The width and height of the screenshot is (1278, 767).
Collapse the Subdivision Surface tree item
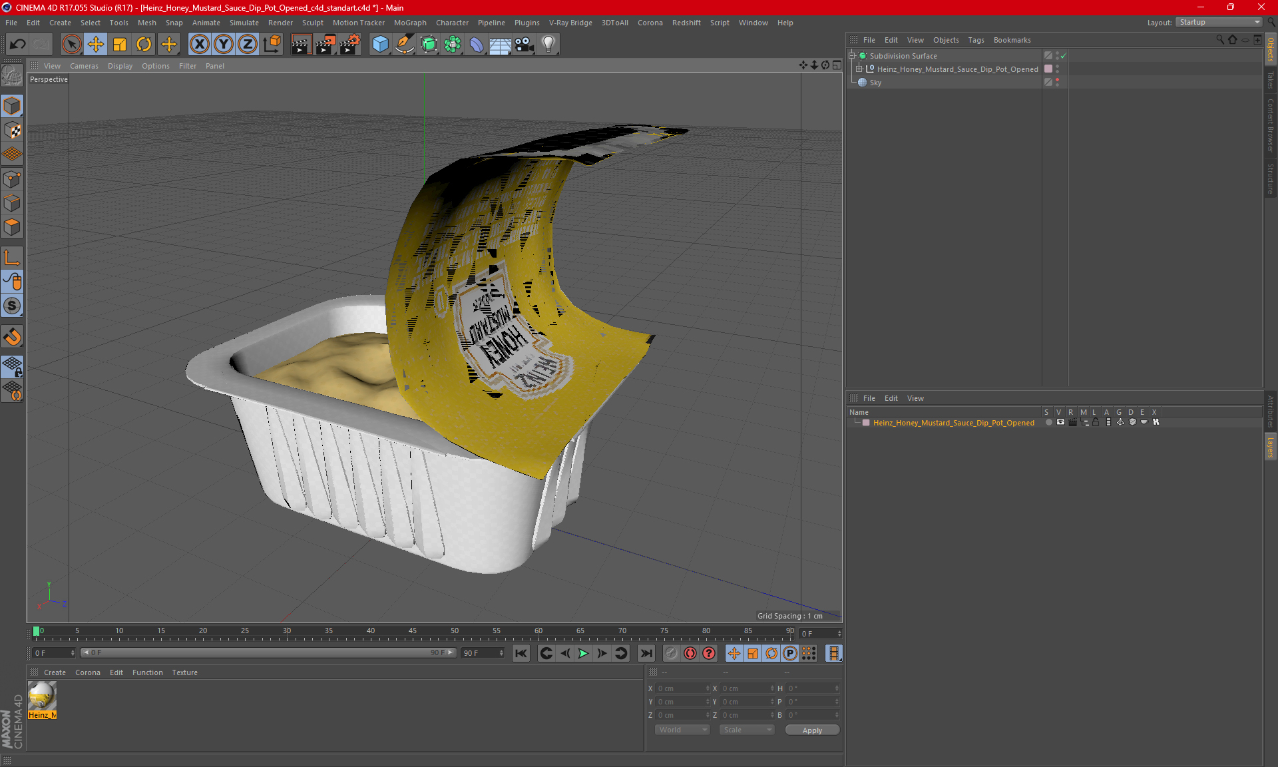(x=852, y=56)
